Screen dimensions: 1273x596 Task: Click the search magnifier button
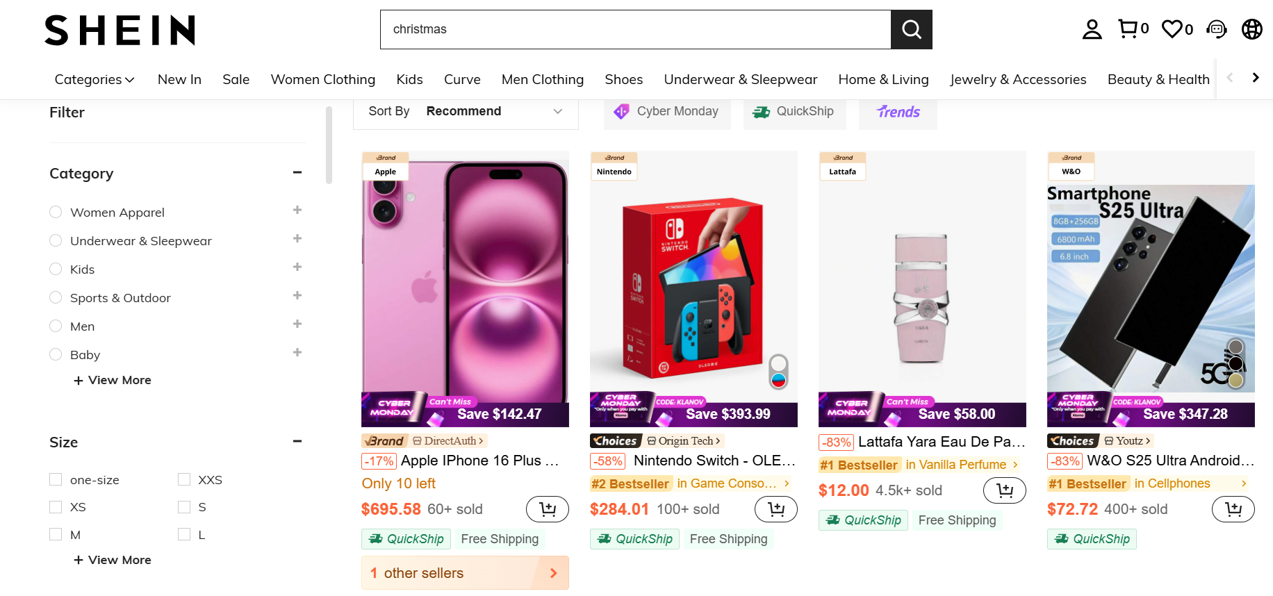(911, 29)
